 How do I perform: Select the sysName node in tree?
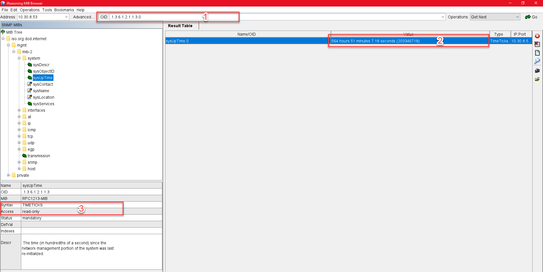point(41,91)
